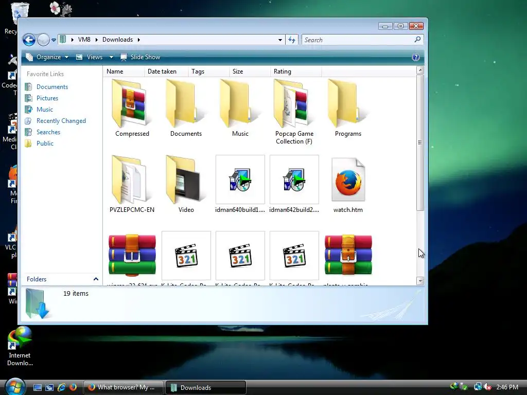The height and width of the screenshot is (395, 527).
Task: Sort by the Name column header
Action: coord(124,71)
